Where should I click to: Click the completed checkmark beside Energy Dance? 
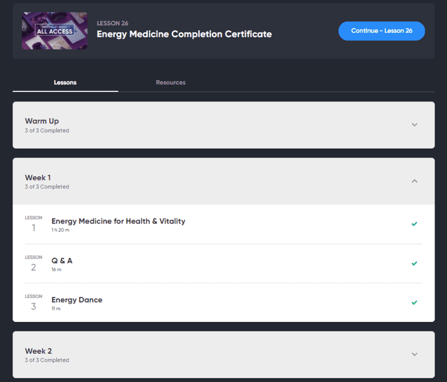point(414,303)
